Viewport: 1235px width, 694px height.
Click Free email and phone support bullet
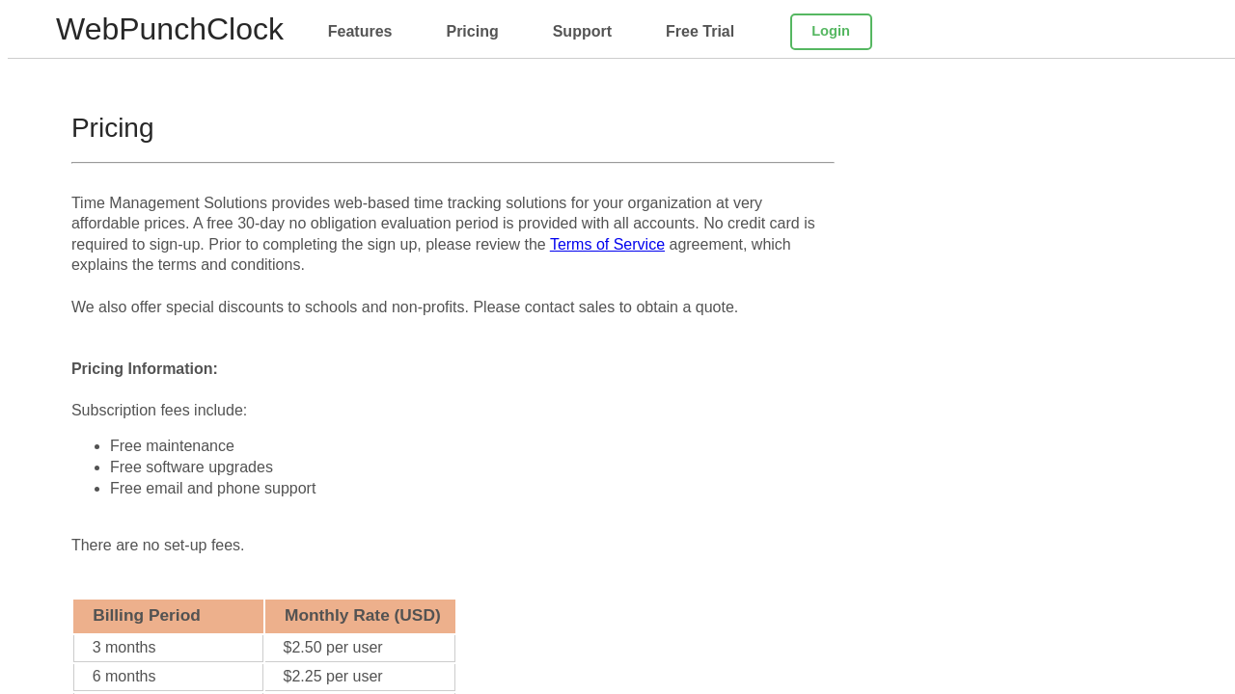(x=212, y=489)
